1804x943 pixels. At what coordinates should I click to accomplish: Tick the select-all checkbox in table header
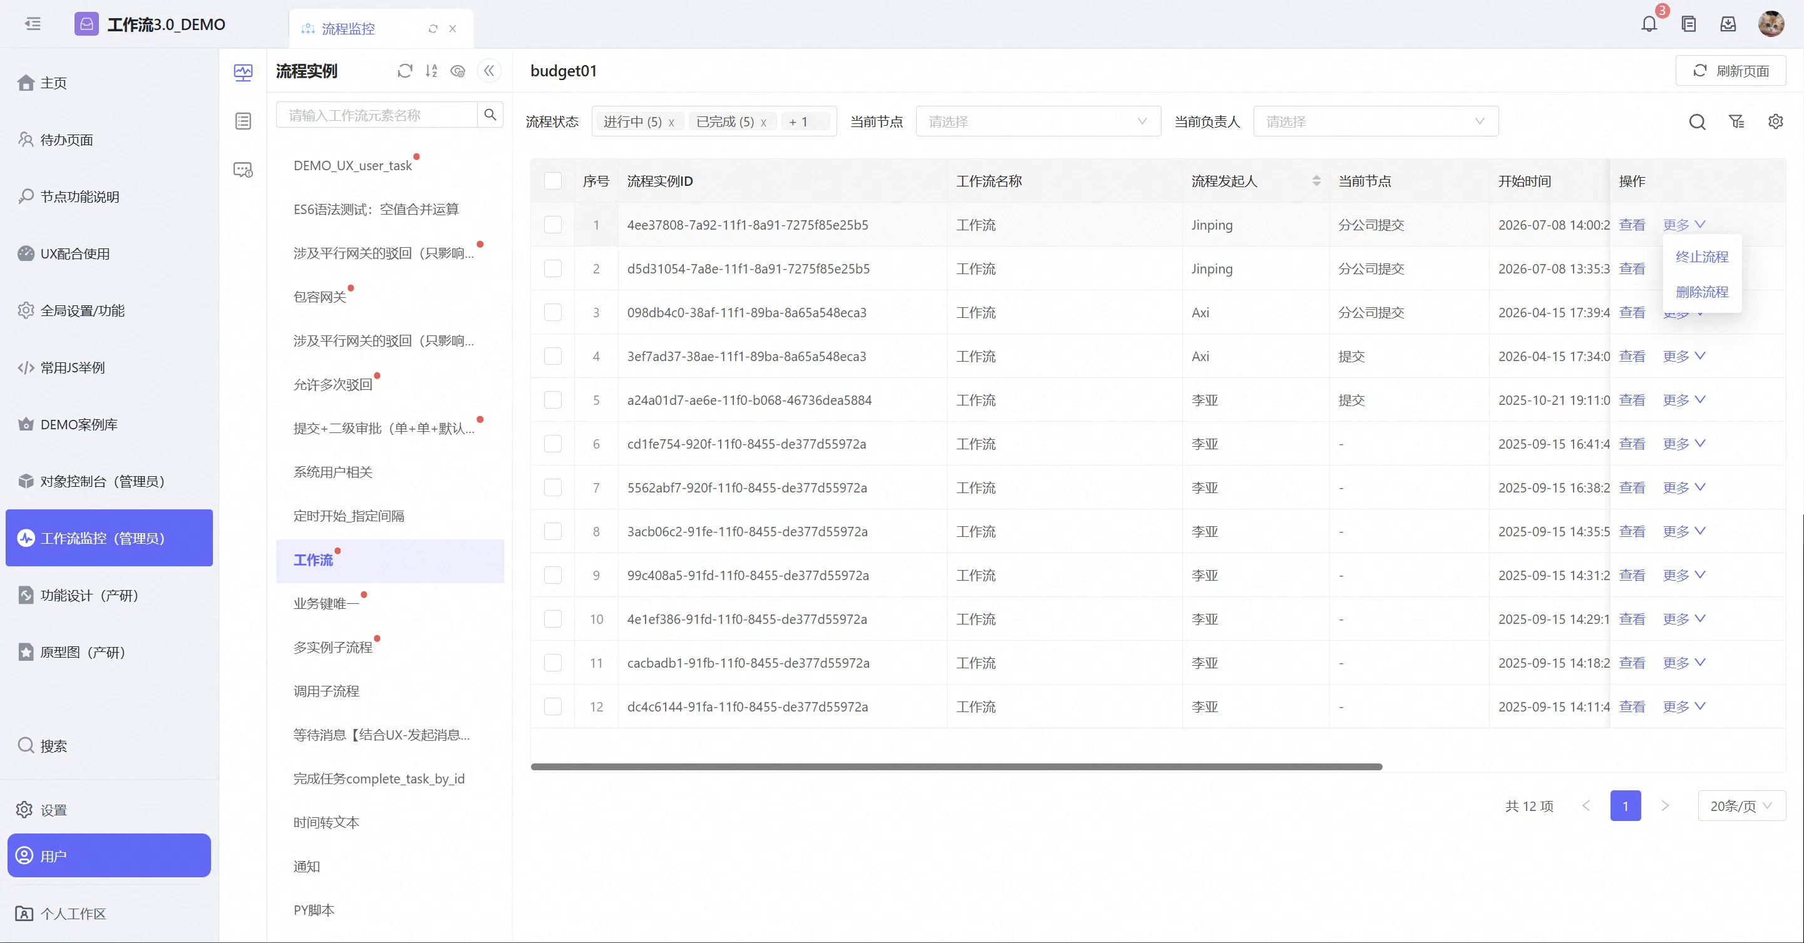[x=552, y=181]
